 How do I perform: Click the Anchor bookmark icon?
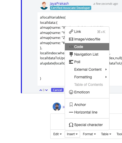click(x=71, y=105)
